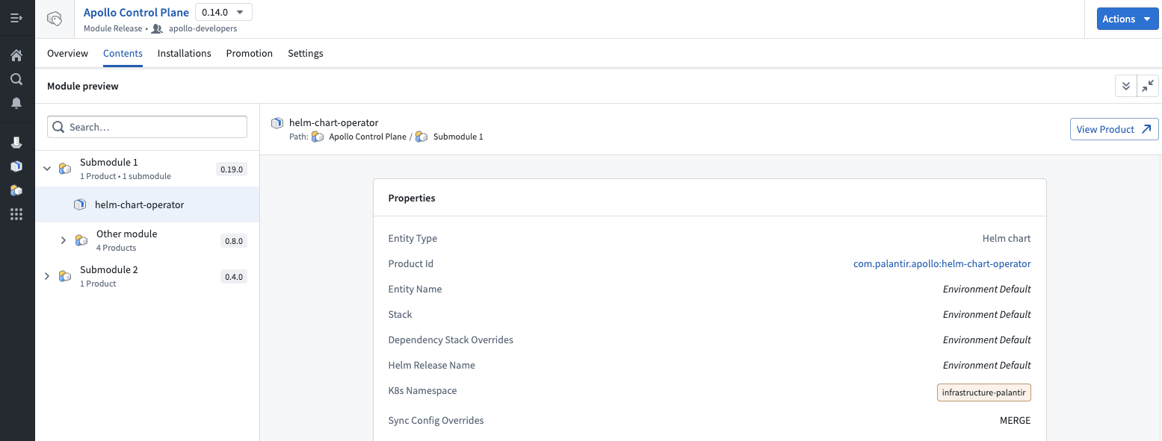Click the Submodule 1 label in the path

[458, 137]
